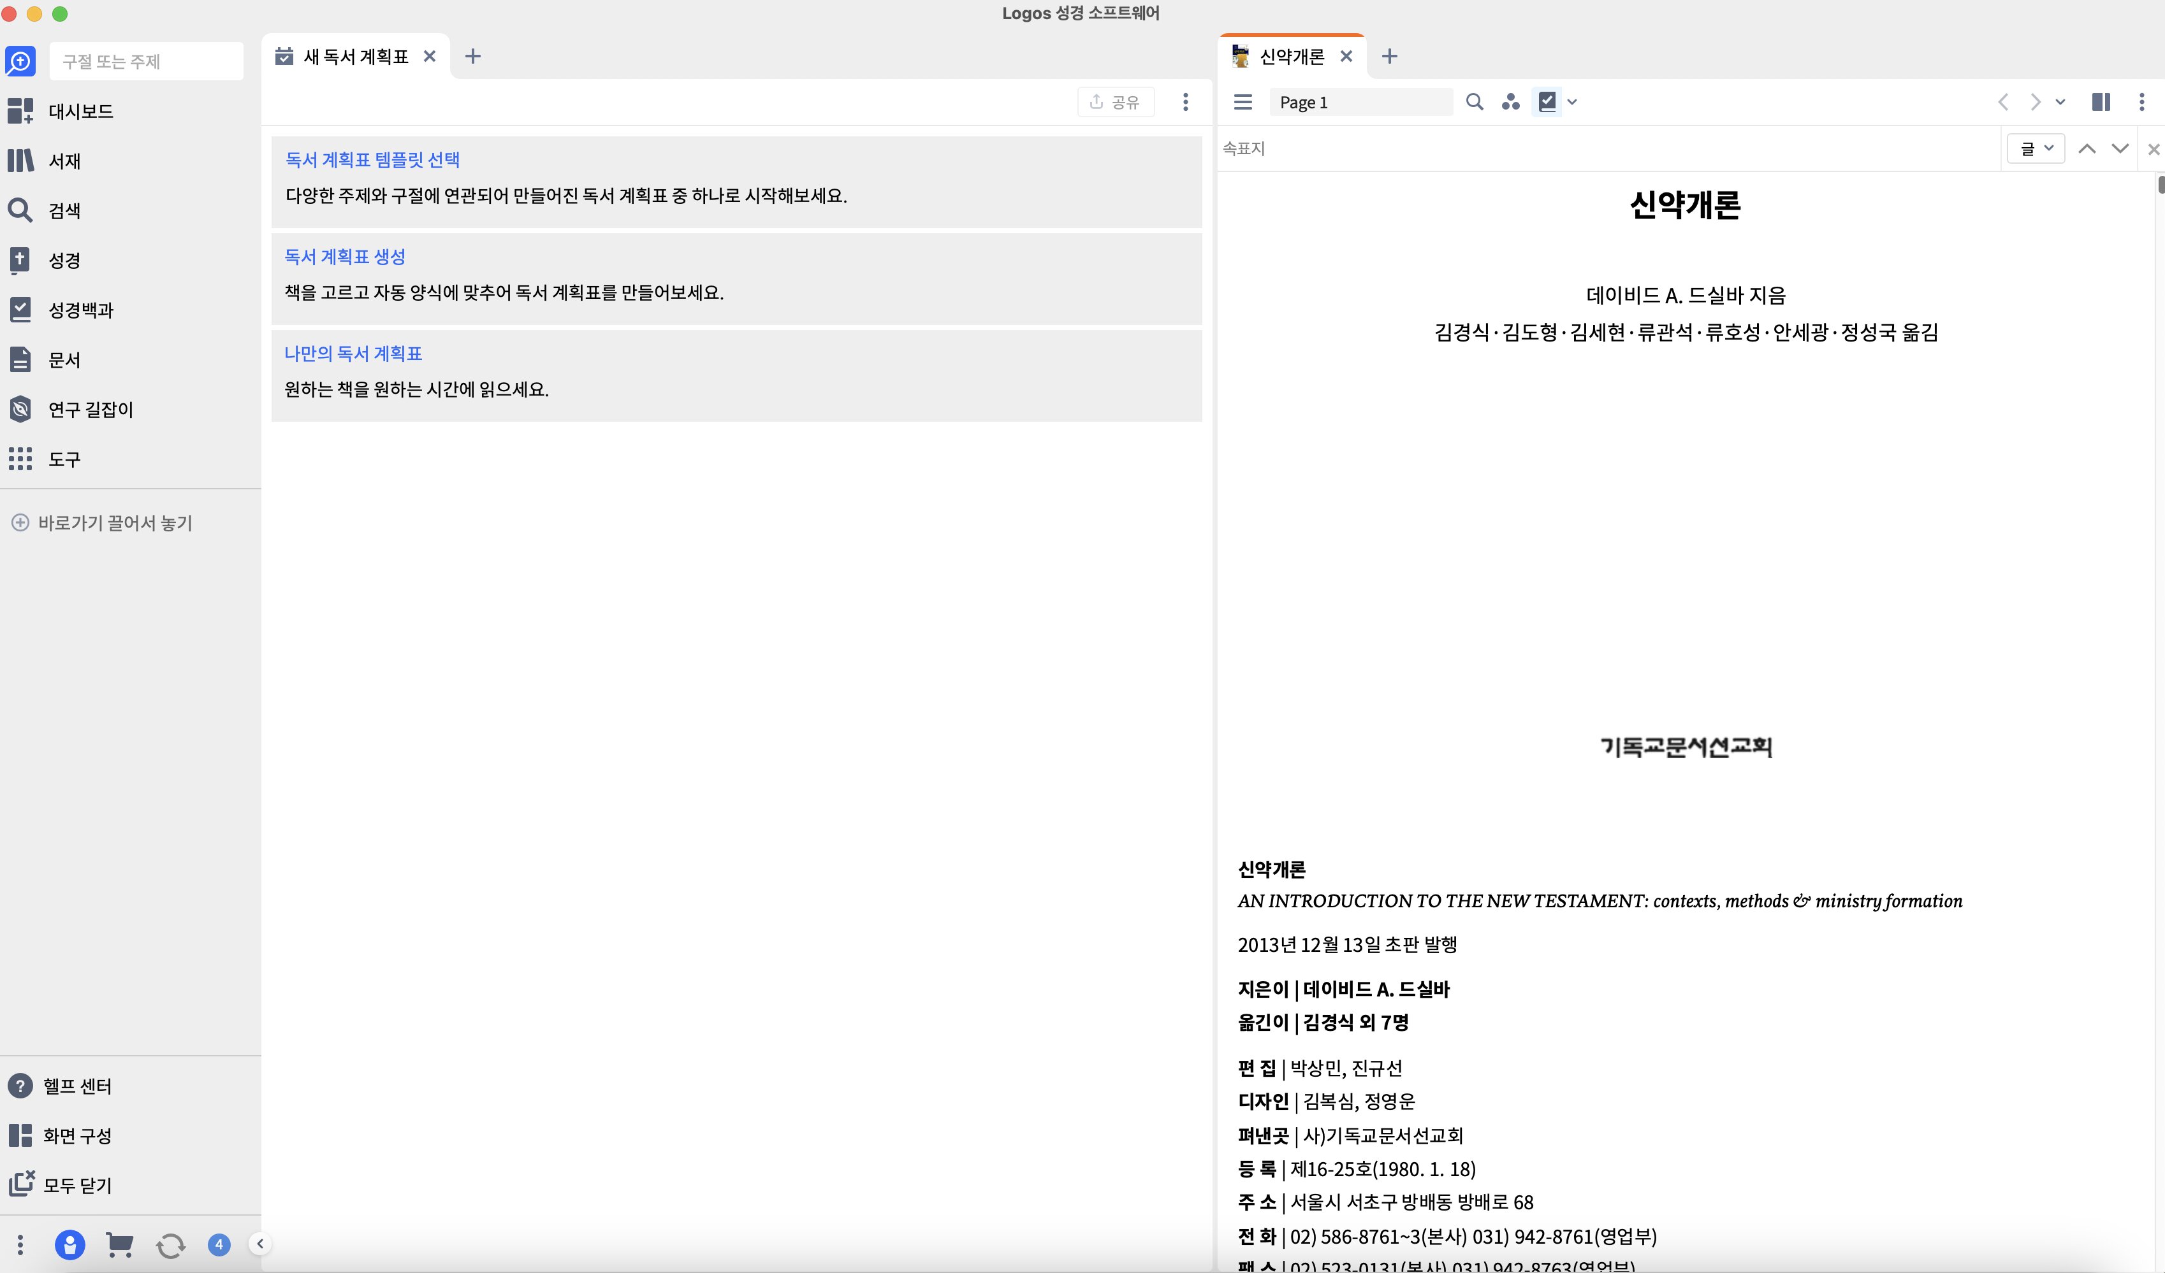This screenshot has height=1273, width=2165.
Task: Open the visual filters icon
Action: click(1510, 102)
